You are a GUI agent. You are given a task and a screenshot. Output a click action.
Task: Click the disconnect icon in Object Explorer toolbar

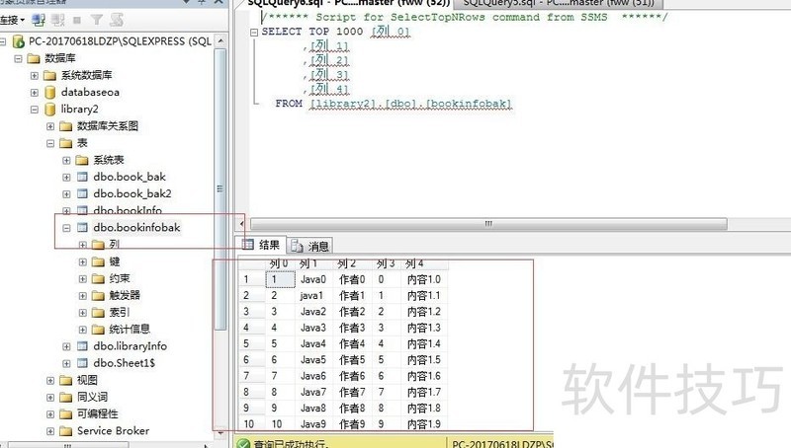(58, 20)
